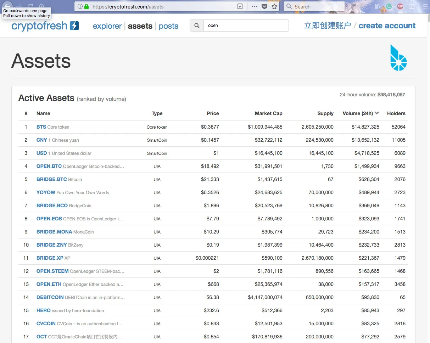
Task: Open Firefox library icon
Action: (378, 6)
